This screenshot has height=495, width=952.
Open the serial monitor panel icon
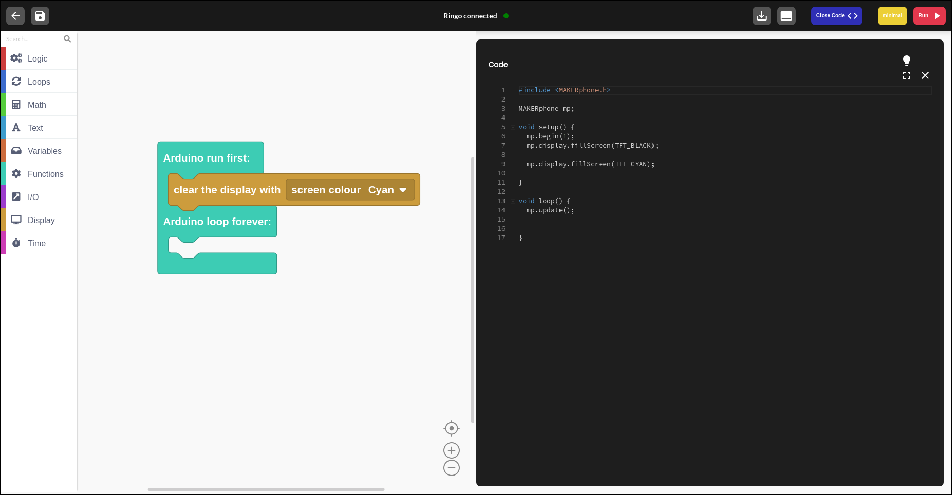[786, 16]
